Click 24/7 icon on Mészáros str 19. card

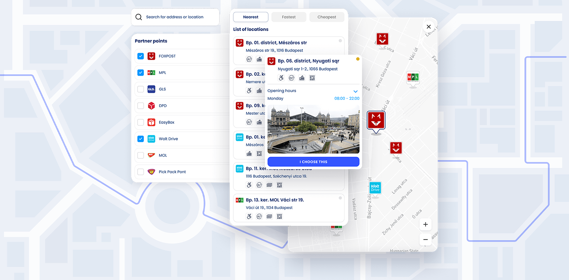(249, 59)
